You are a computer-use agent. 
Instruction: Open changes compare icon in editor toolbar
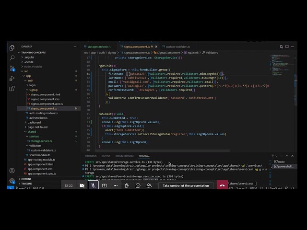282,46
